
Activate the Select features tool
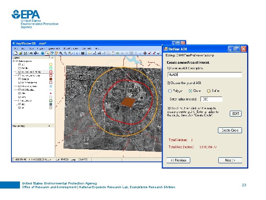(47, 53)
